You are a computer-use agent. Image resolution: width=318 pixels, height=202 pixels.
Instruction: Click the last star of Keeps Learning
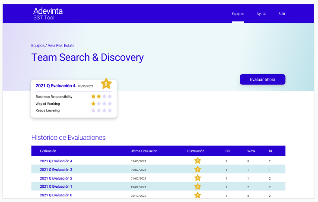pyautogui.click(x=110, y=110)
